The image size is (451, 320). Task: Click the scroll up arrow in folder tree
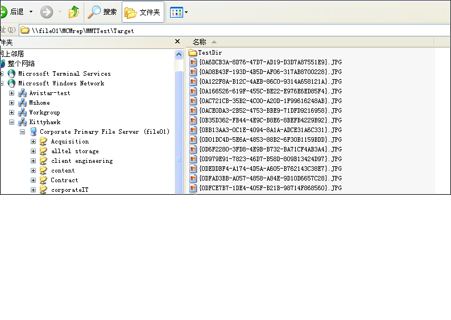(x=179, y=55)
